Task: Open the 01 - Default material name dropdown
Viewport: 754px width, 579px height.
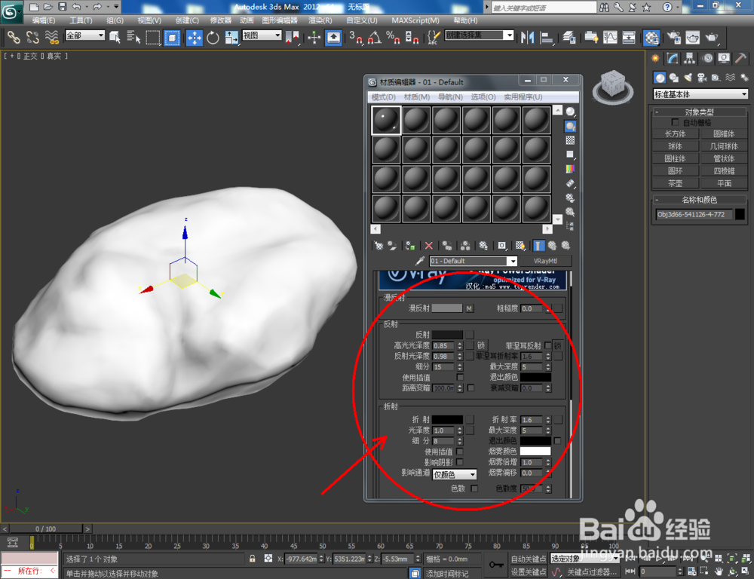Action: click(x=474, y=261)
